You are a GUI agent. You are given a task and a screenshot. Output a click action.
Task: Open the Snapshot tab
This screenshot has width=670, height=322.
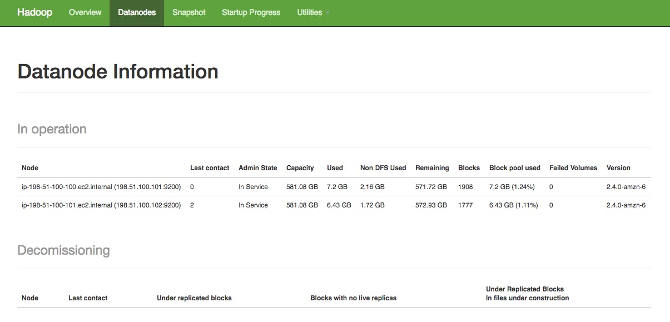188,12
